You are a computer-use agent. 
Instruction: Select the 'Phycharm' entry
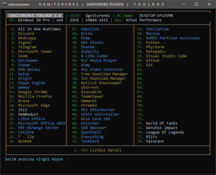click(155, 47)
